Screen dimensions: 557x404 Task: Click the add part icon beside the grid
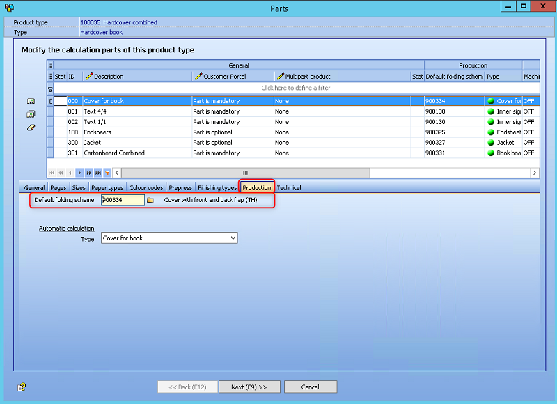pos(31,101)
